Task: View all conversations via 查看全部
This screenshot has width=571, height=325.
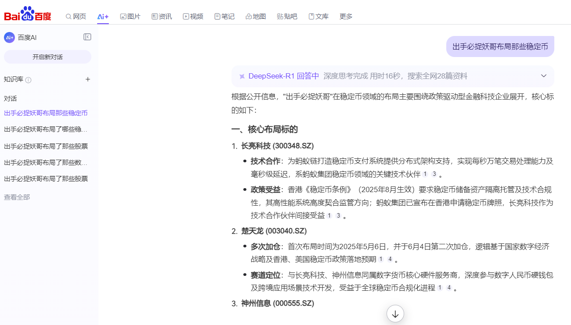Action: coord(17,197)
